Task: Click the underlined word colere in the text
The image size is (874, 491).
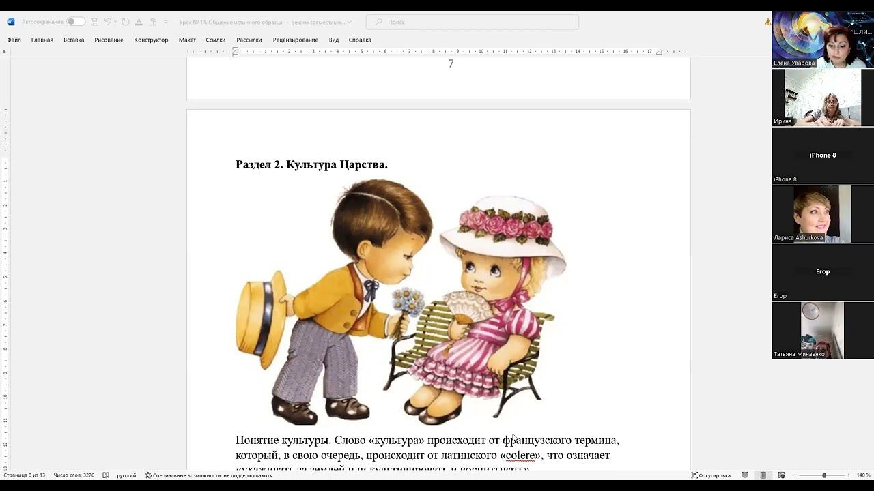Action: pos(520,455)
